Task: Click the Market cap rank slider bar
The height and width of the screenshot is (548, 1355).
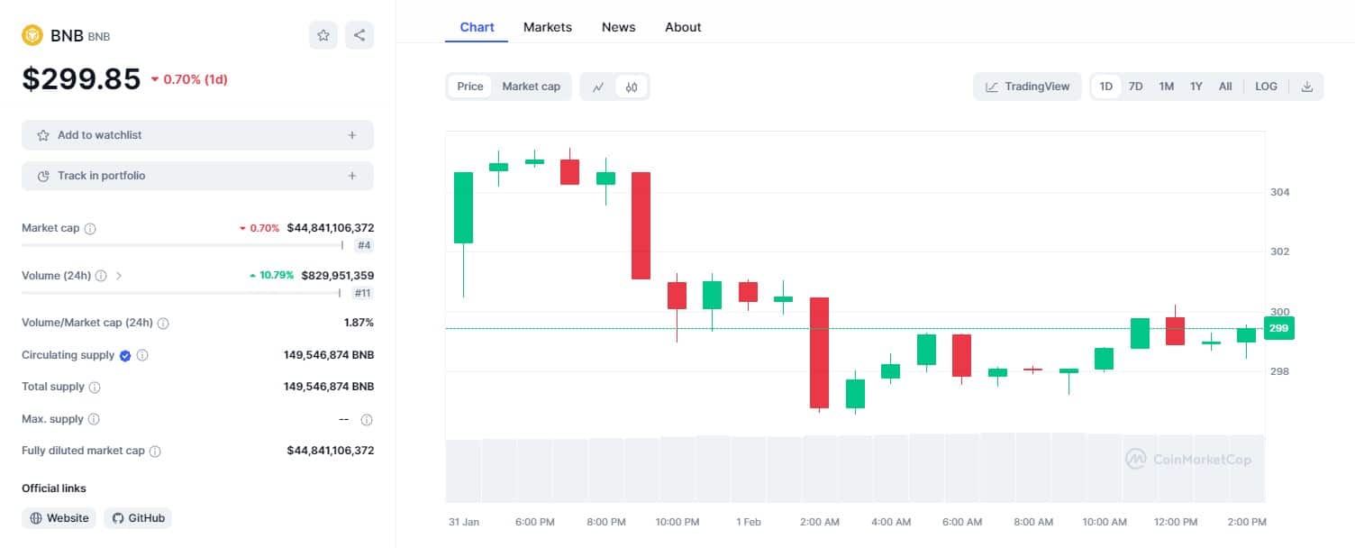Action: [x=182, y=244]
